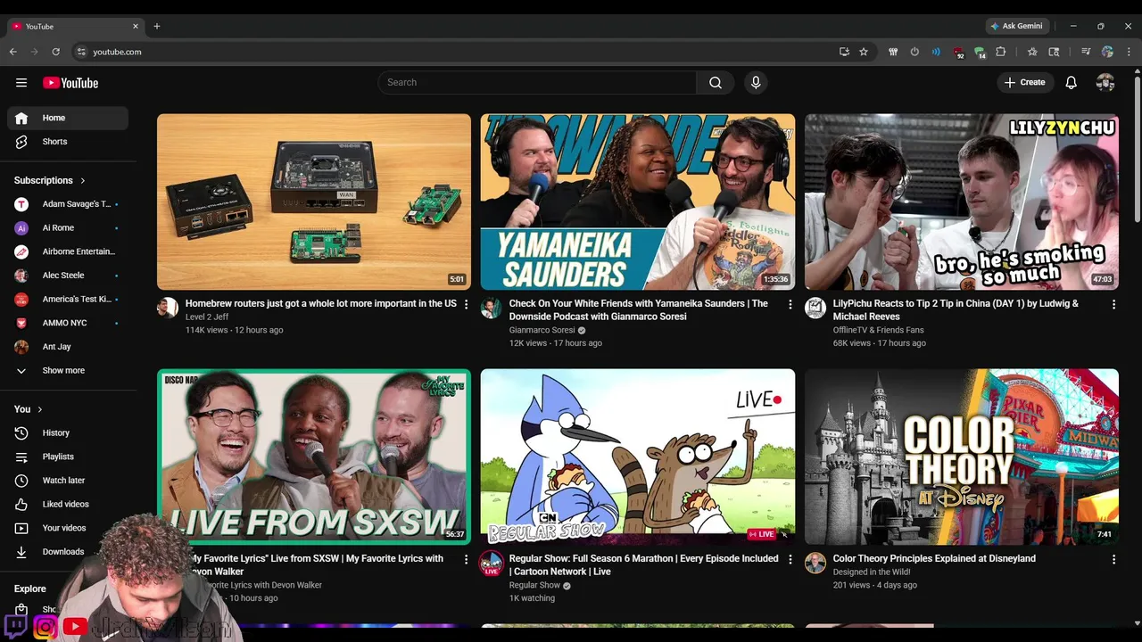Open options menu for My Favorite Lyrics video
Screen dimensions: 1142x642
point(466,559)
